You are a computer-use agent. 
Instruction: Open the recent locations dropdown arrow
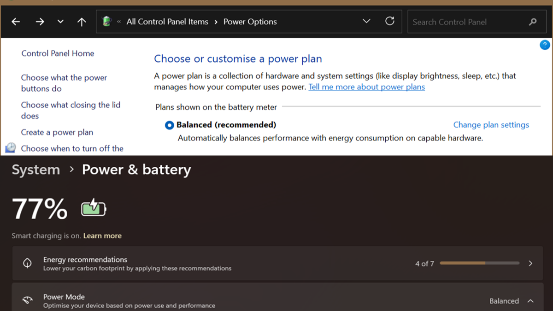click(61, 22)
